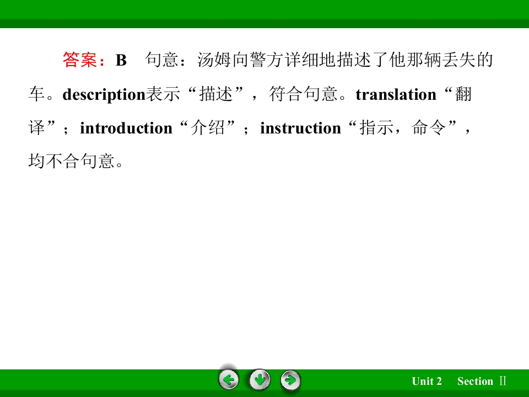Click the phrase 符合句意 in the explanation
Screen dimensions: 529x397
click(303, 94)
